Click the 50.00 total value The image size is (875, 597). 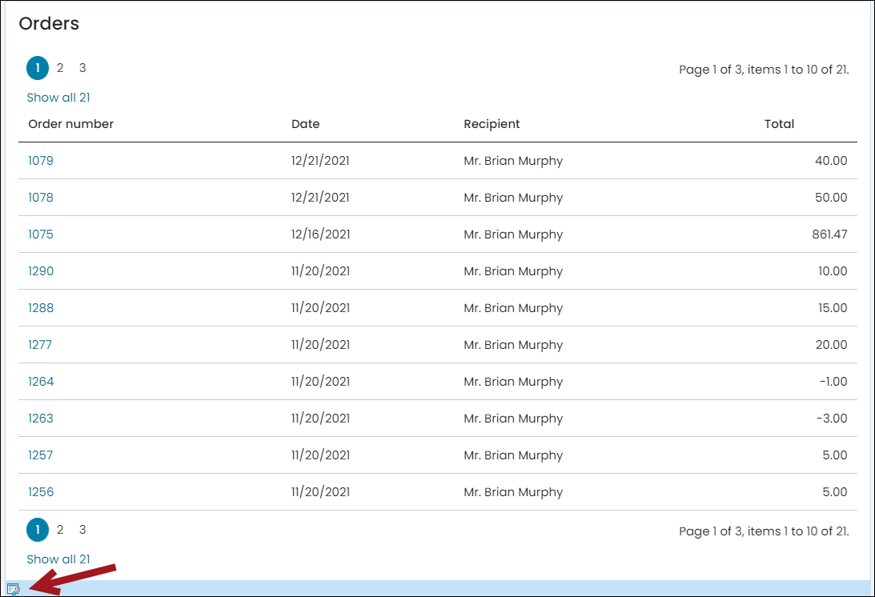[831, 198]
